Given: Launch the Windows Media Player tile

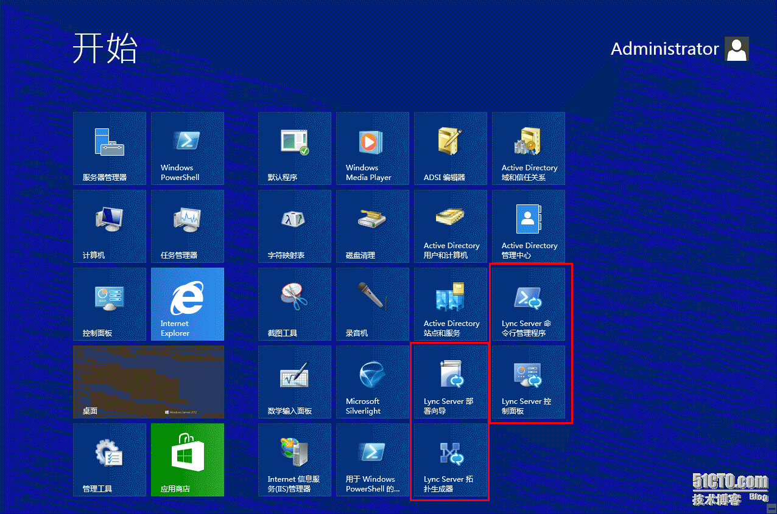Looking at the screenshot, I should (x=373, y=148).
